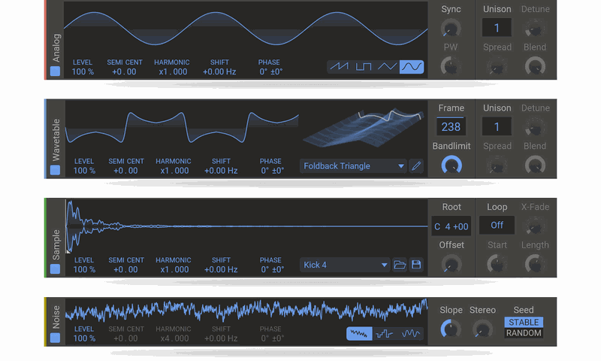The width and height of the screenshot is (601, 361).
Task: Select the sine waveform shape
Action: click(412, 66)
